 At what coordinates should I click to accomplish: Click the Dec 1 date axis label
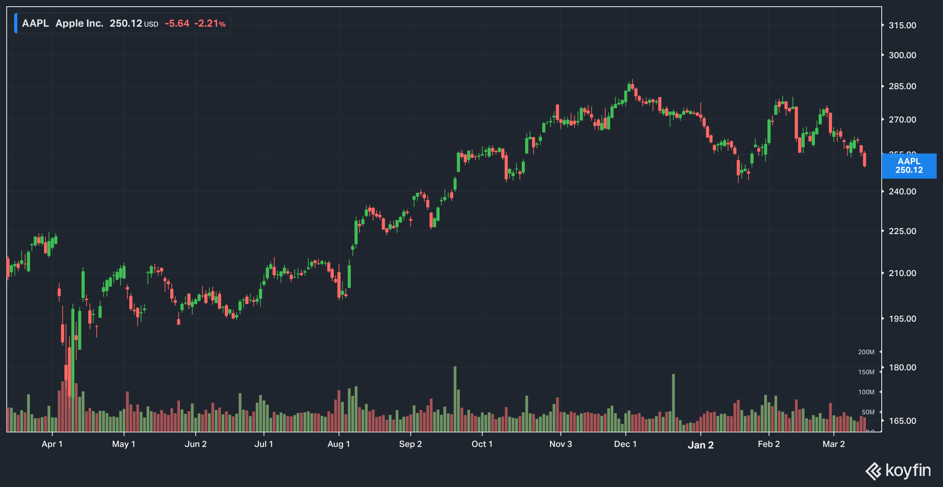(x=625, y=444)
